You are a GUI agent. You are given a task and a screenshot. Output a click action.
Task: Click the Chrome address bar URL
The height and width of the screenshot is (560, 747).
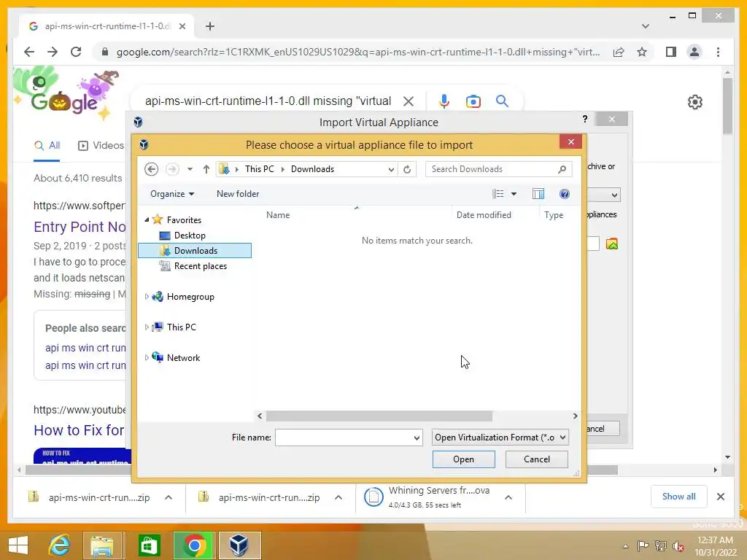[x=357, y=52]
